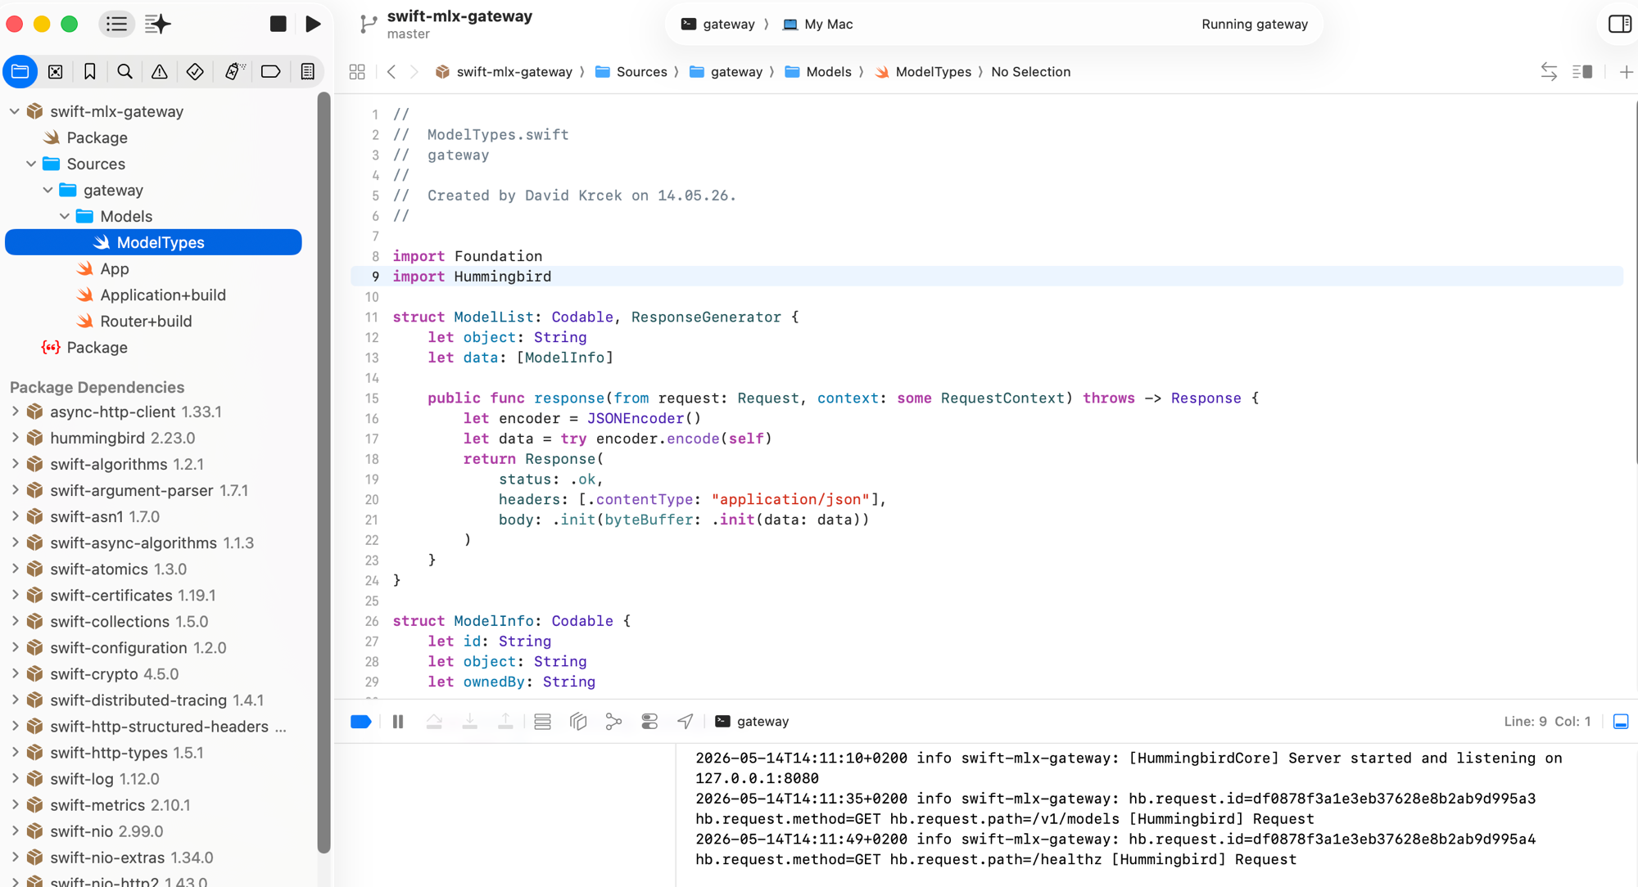Open the Source Control navigator
The height and width of the screenshot is (887, 1638).
tap(56, 72)
